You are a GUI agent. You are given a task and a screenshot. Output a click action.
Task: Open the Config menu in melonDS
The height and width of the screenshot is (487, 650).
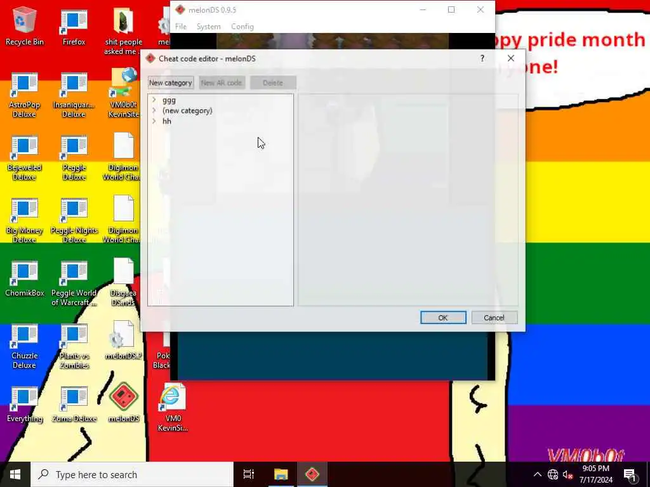242,27
